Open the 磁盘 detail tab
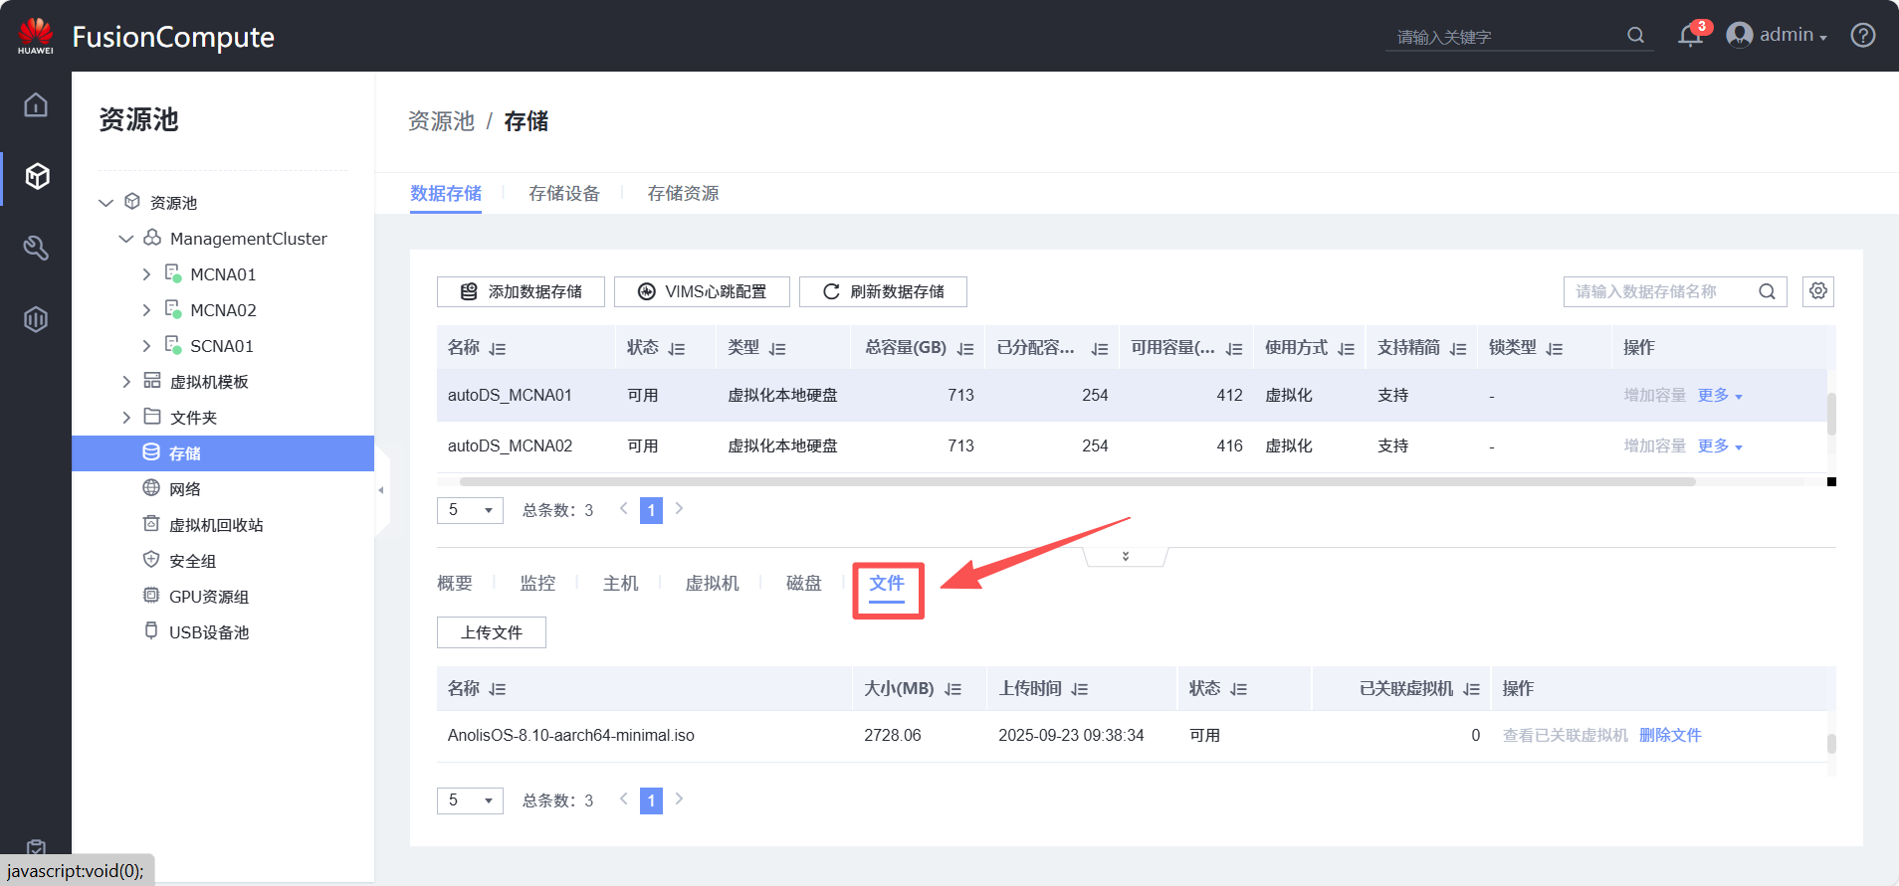Image resolution: width=1899 pixels, height=886 pixels. tap(804, 583)
